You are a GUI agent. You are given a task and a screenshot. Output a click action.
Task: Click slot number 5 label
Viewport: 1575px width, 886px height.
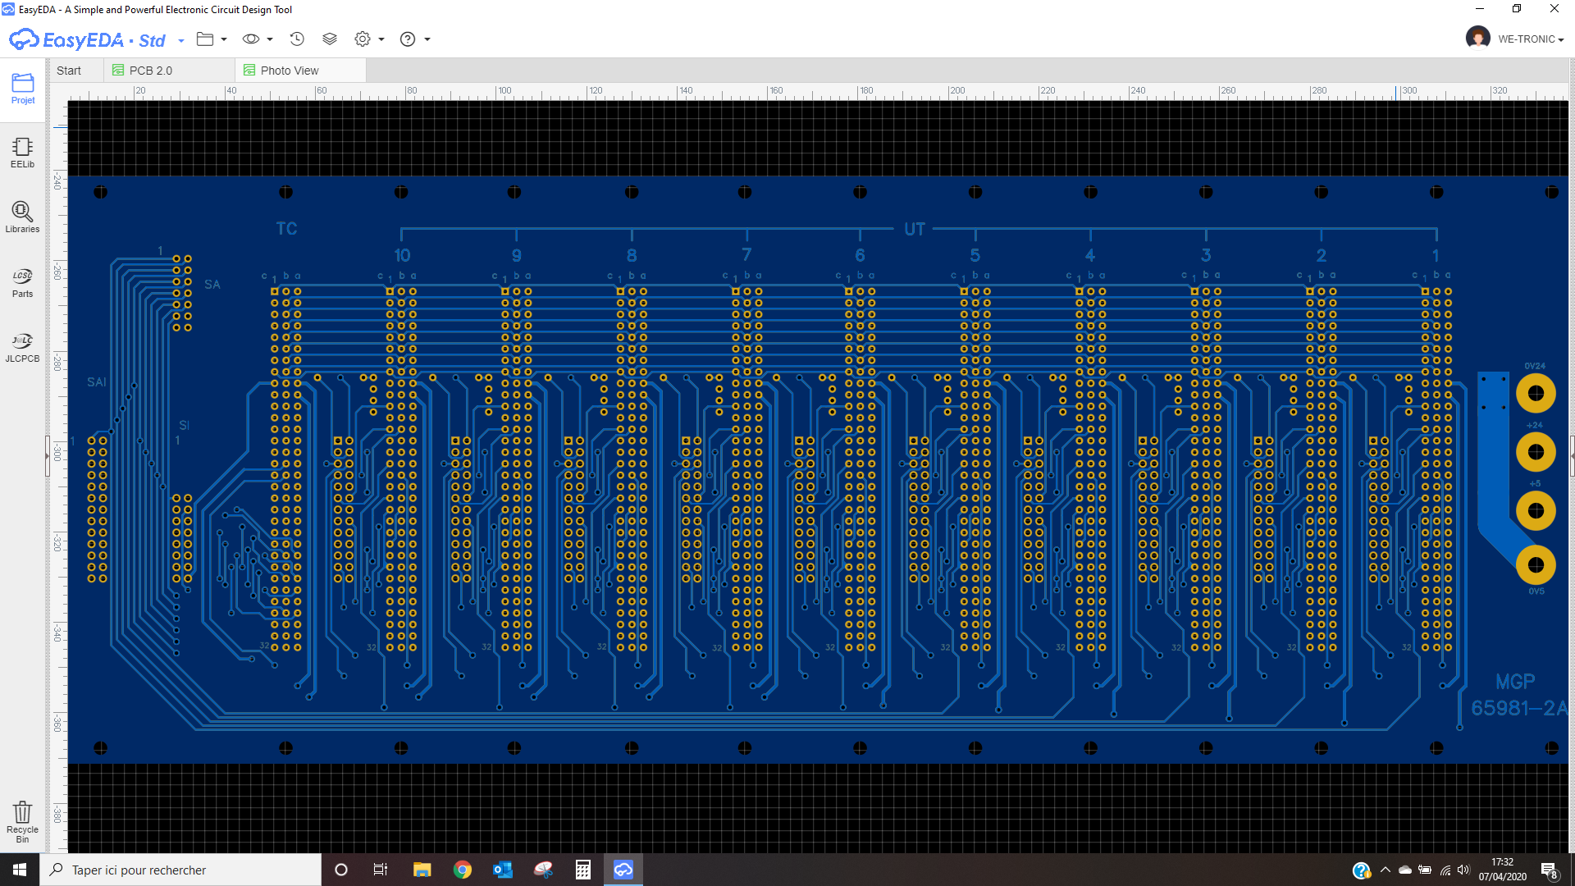pyautogui.click(x=975, y=256)
